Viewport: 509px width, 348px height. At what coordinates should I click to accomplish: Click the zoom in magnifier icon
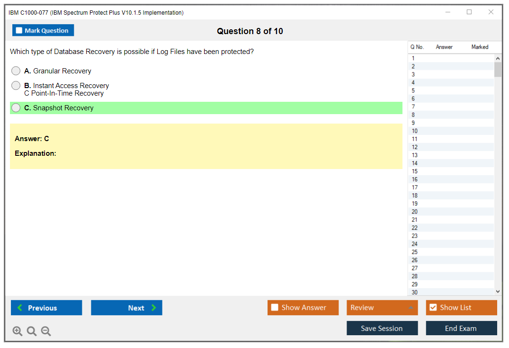coord(18,331)
